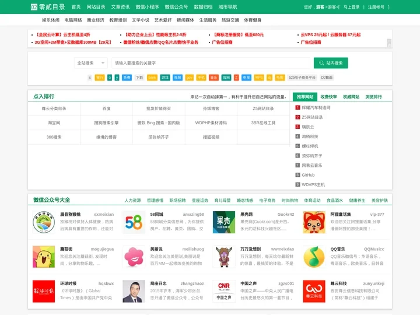Filter WeChat accounts by 星座运势
This screenshot has height=315, width=420.
click(x=200, y=200)
